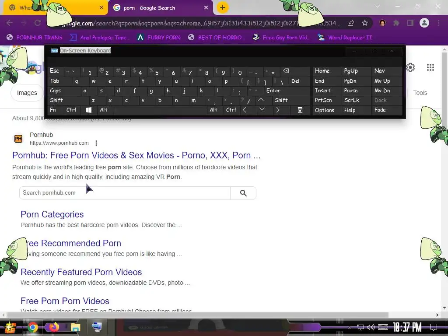This screenshot has height=336, width=448.
Task: Click the magnifier button of site search box
Action: (x=243, y=193)
